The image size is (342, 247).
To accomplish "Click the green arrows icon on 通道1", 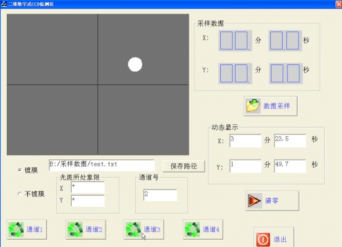I will [x=16, y=230].
